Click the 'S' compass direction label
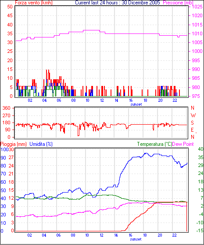Image resolution: width=204 pixels, height=245 pixels. [193, 123]
